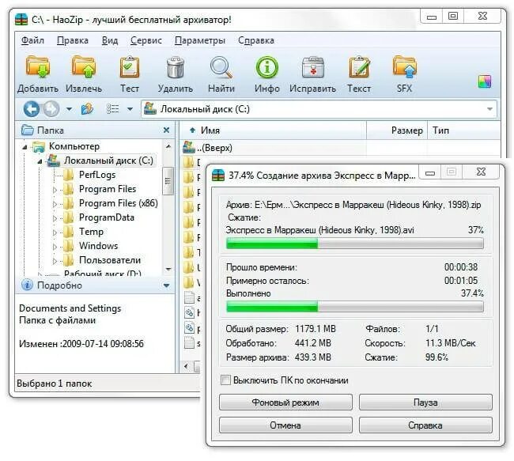Open the Текст comment tool

(x=359, y=67)
